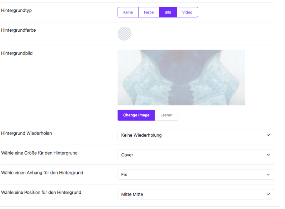Screen dimensions: 285x209
Task: Clear the image with Leeren button
Action: (166, 115)
